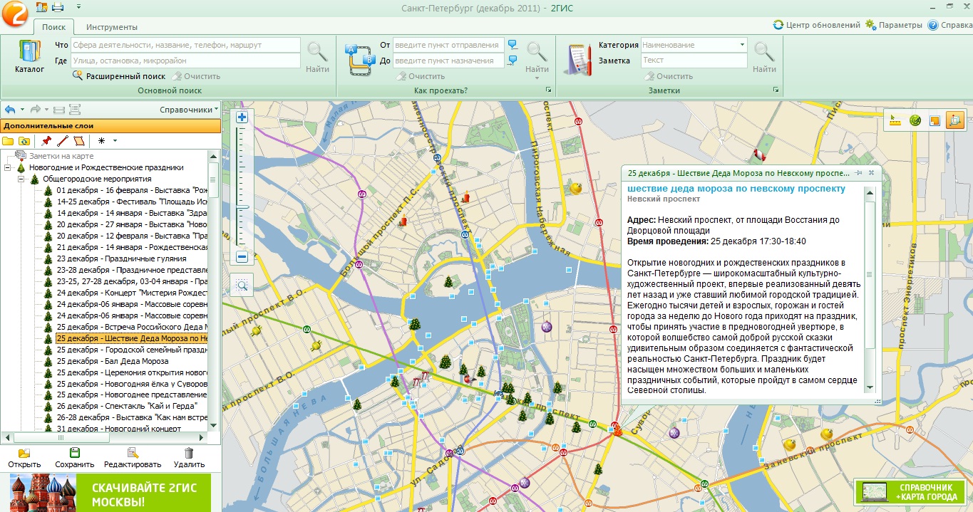The height and width of the screenshot is (512, 973).
Task: Close the Шествие Деда Мороза info card
Action: (x=872, y=173)
